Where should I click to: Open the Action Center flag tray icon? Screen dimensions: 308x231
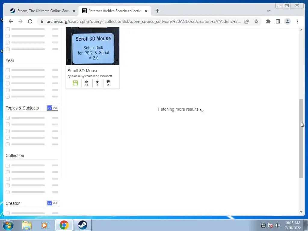tap(270, 225)
